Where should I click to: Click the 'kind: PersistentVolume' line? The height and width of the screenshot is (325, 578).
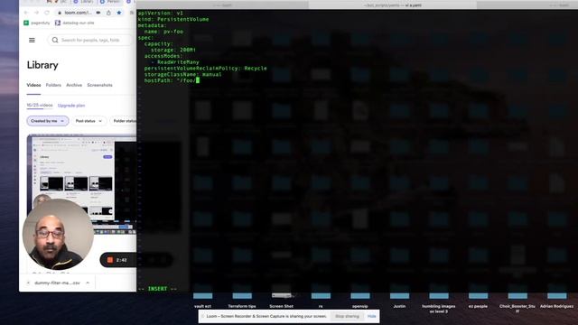(173, 19)
